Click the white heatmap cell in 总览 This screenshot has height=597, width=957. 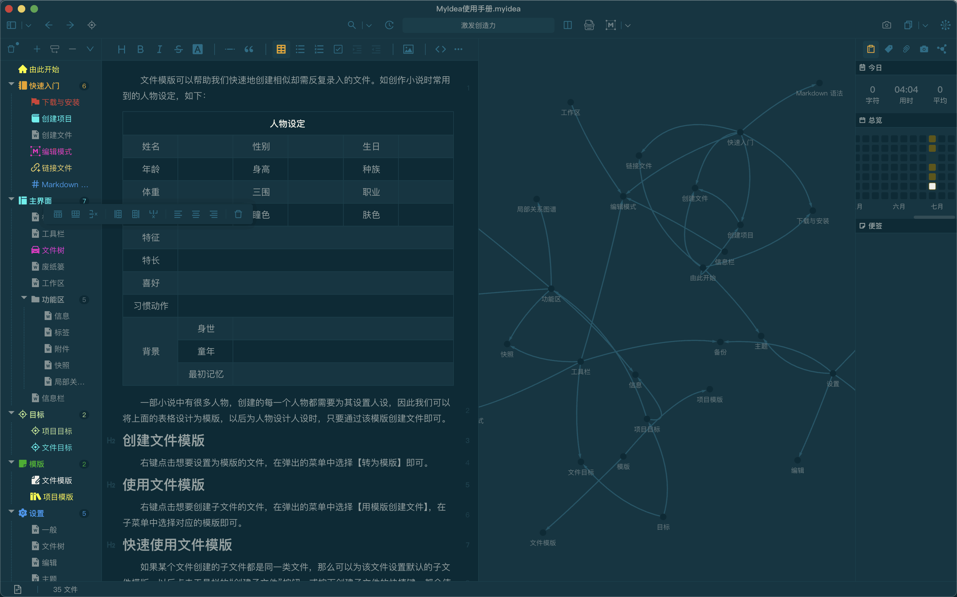click(932, 186)
